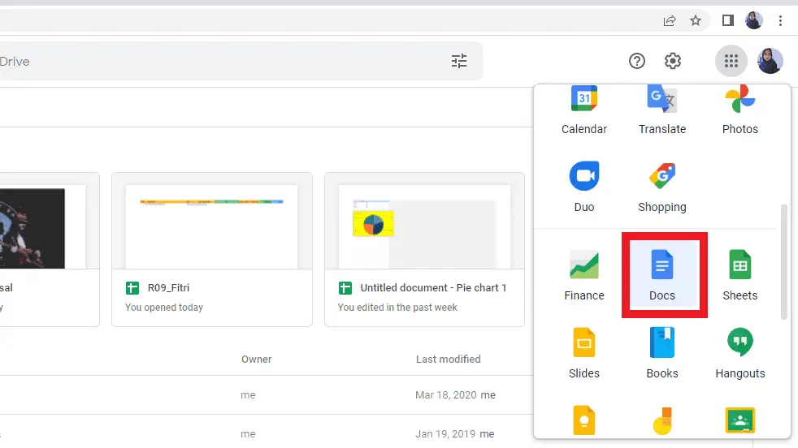Open Google Docs app
Viewport: 798px width, 448px height.
tap(662, 275)
